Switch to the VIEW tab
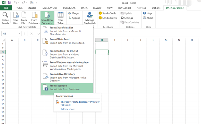This screenshot has width=201, height=124. (110, 8)
